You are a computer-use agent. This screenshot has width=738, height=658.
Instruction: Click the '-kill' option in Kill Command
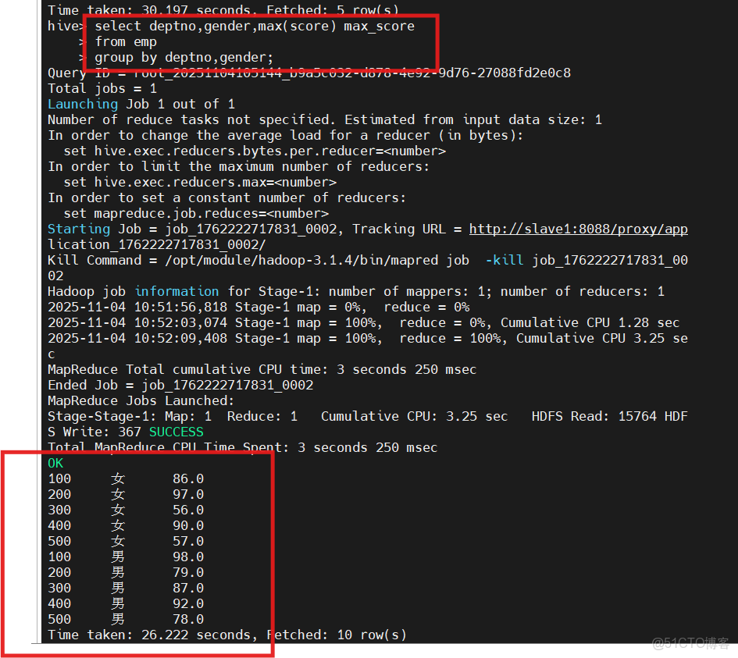(504, 260)
